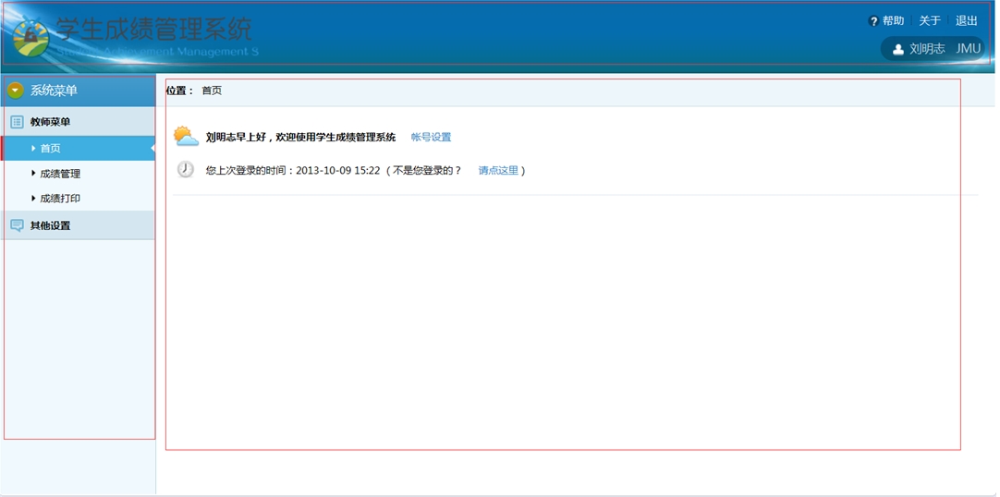
Task: Open the 帐号设置 link
Action: click(x=431, y=138)
